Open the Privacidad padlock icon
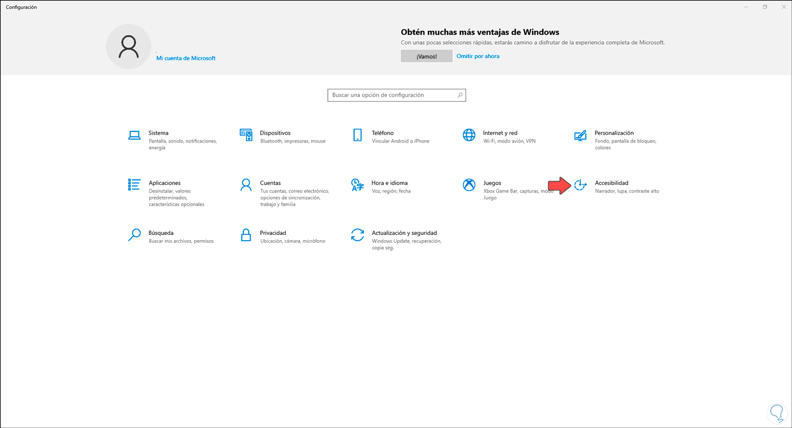Image resolution: width=792 pixels, height=428 pixels. pos(246,235)
